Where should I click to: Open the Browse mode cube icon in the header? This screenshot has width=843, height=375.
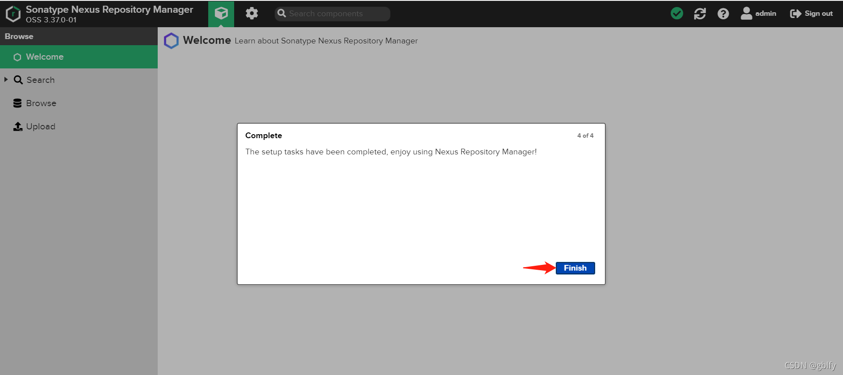221,14
